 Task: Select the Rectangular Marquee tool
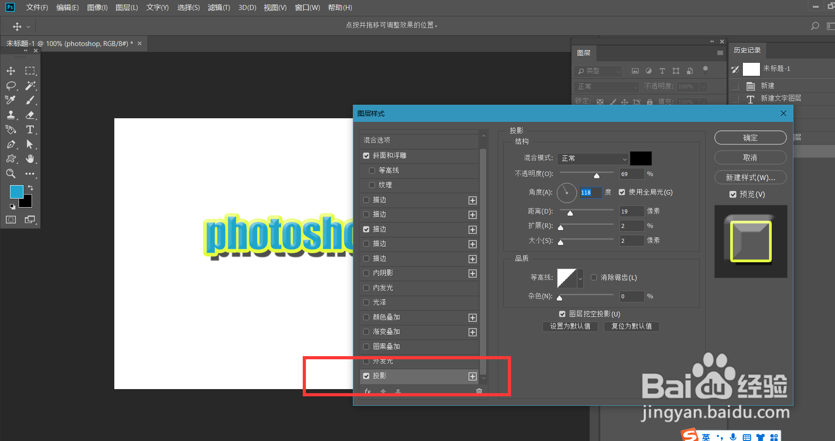30,71
